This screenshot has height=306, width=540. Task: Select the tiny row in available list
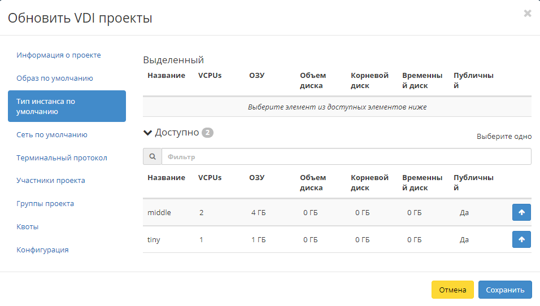coord(154,240)
